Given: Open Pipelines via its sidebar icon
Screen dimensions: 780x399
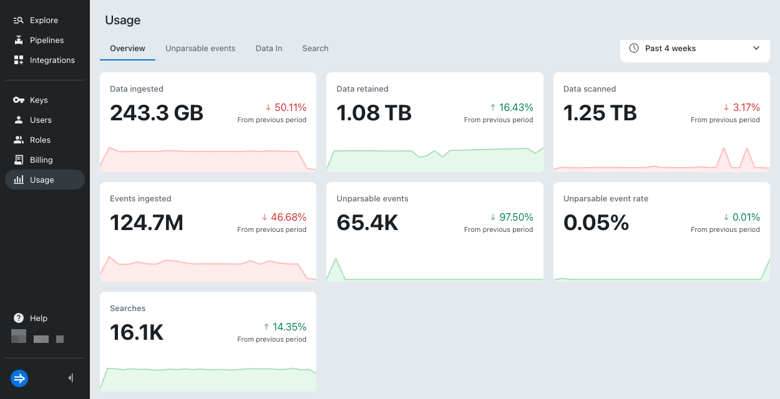Looking at the screenshot, I should 19,41.
